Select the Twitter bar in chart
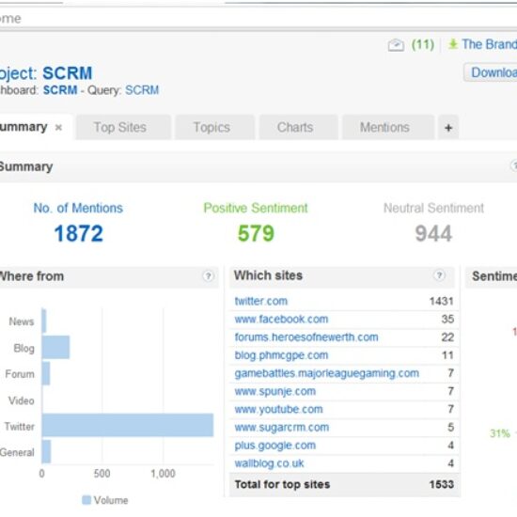 point(128,425)
